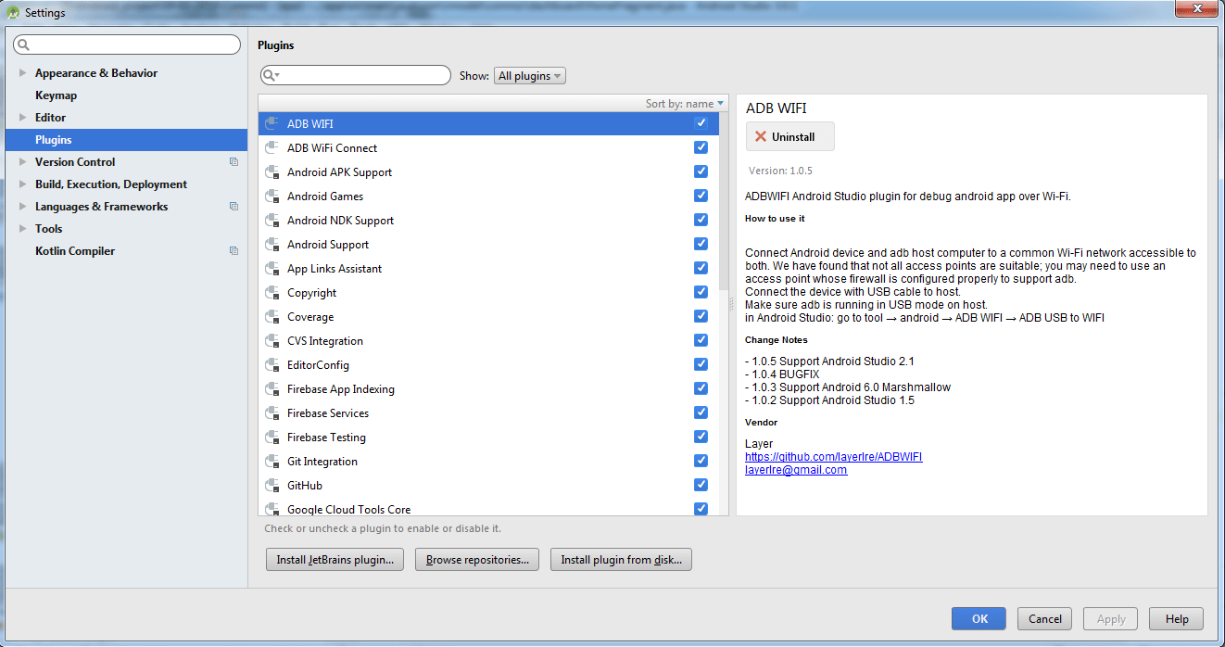Uncheck the Android NDK Support plugin
Screen dimensions: 1225x647
click(701, 220)
